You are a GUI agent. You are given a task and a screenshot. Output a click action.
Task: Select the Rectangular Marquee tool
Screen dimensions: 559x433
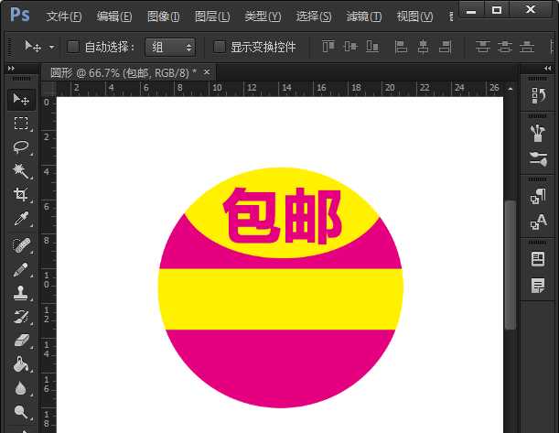click(21, 123)
